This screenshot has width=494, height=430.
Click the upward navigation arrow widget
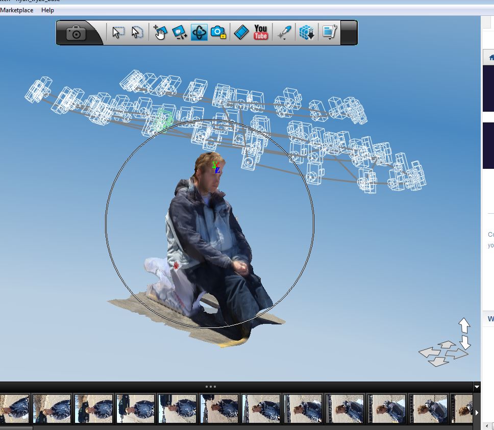[x=463, y=325]
